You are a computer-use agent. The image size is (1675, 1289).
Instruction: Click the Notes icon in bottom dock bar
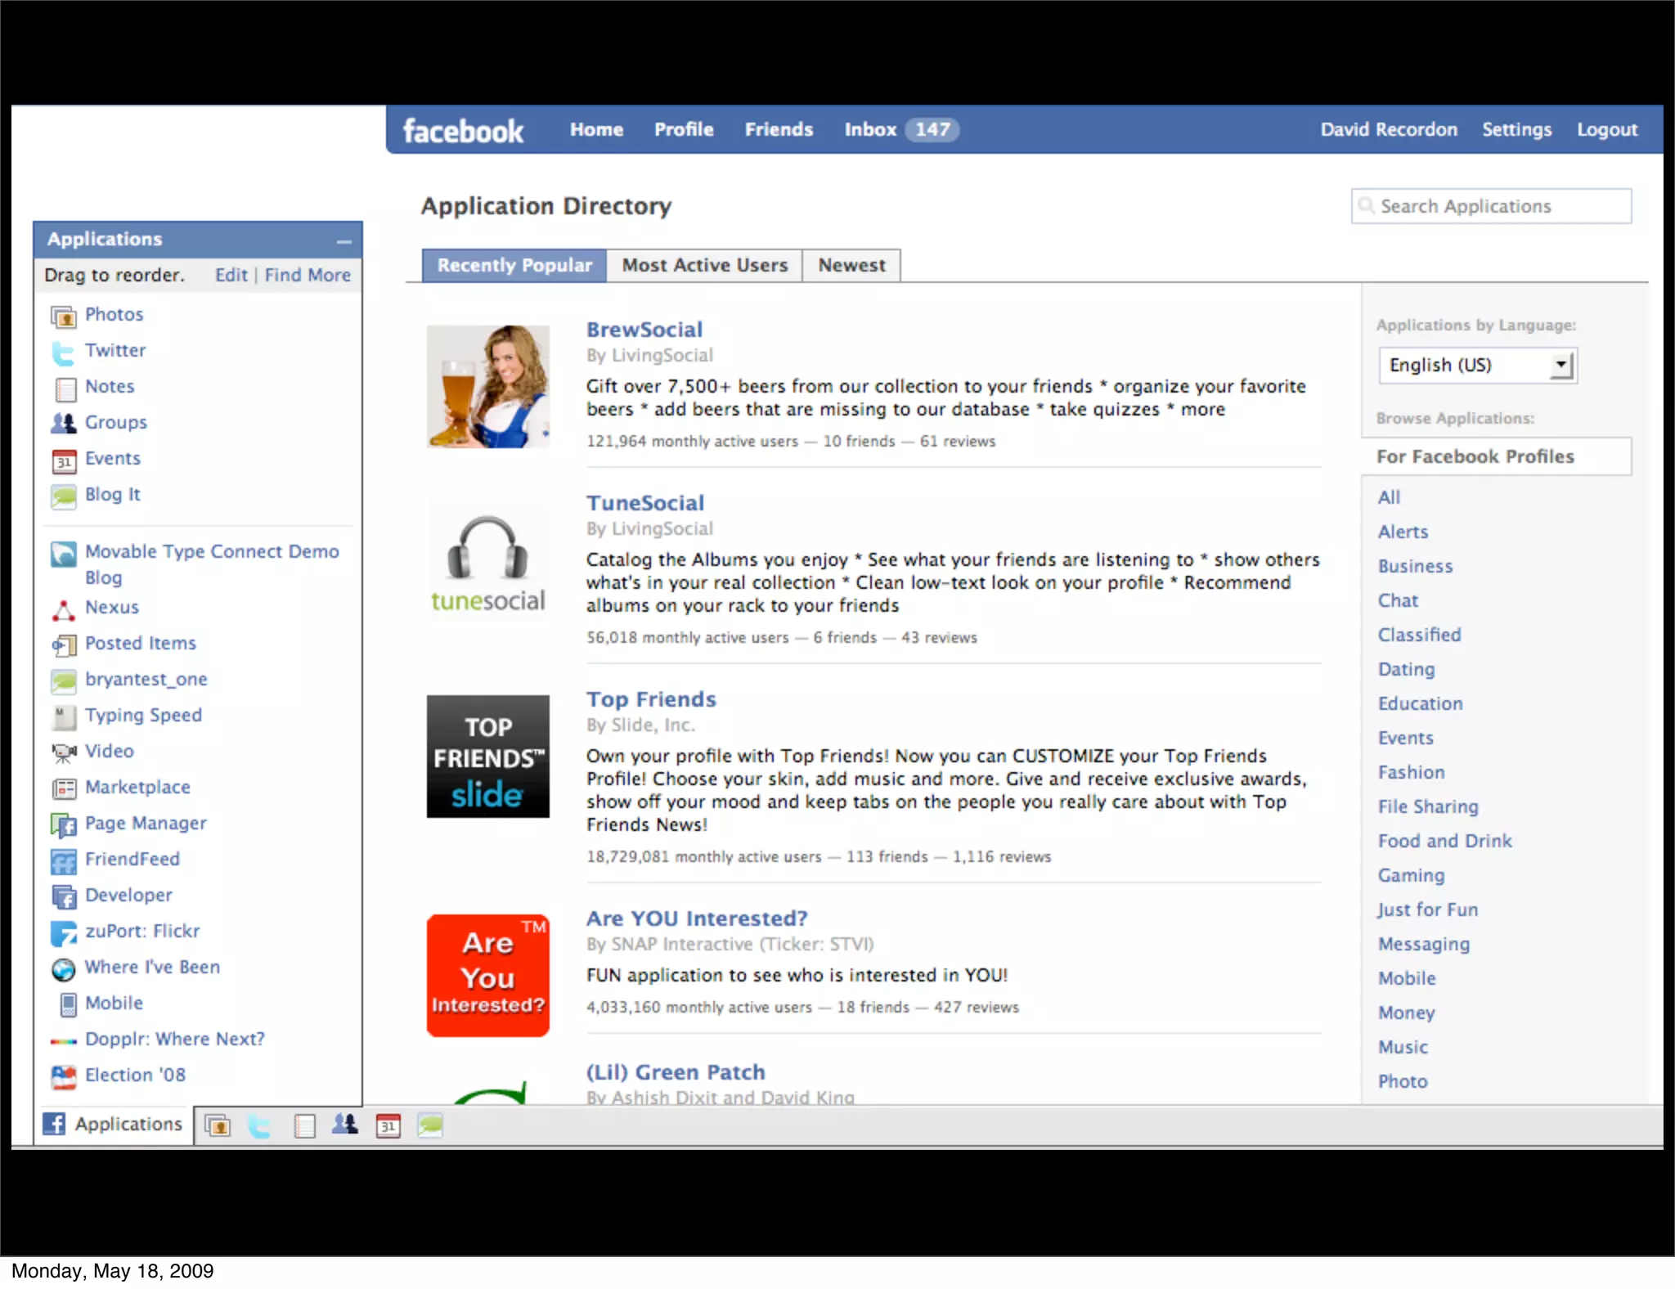[x=304, y=1126]
